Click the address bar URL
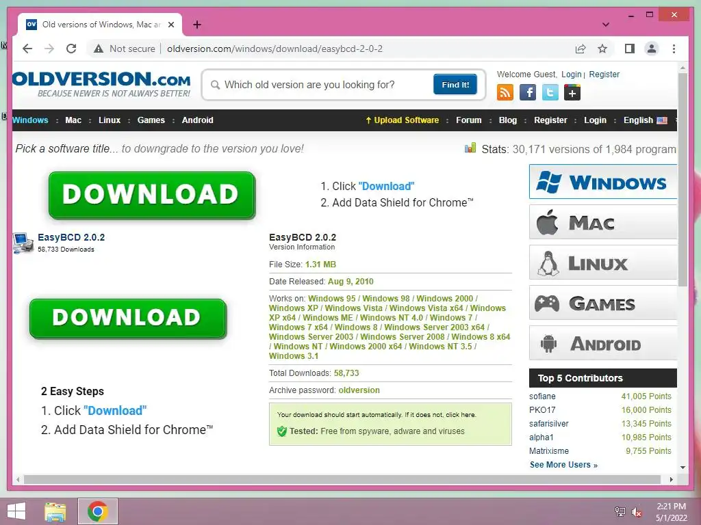 point(275,49)
